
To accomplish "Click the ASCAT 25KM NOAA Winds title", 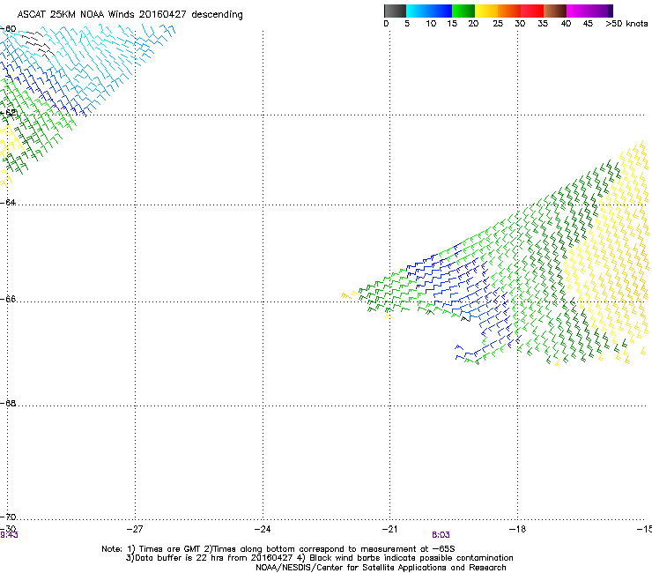I will (x=130, y=15).
